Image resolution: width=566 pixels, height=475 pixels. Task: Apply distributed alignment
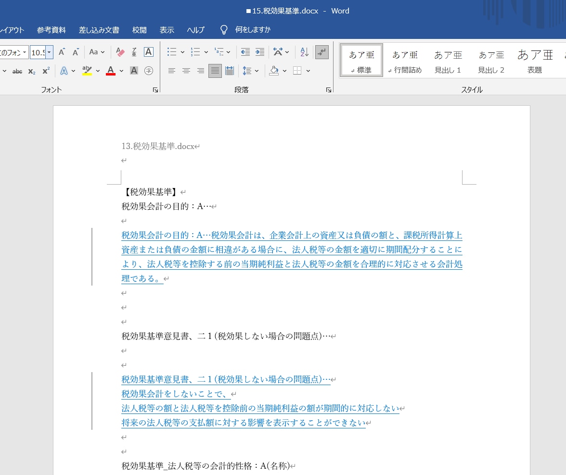(230, 71)
